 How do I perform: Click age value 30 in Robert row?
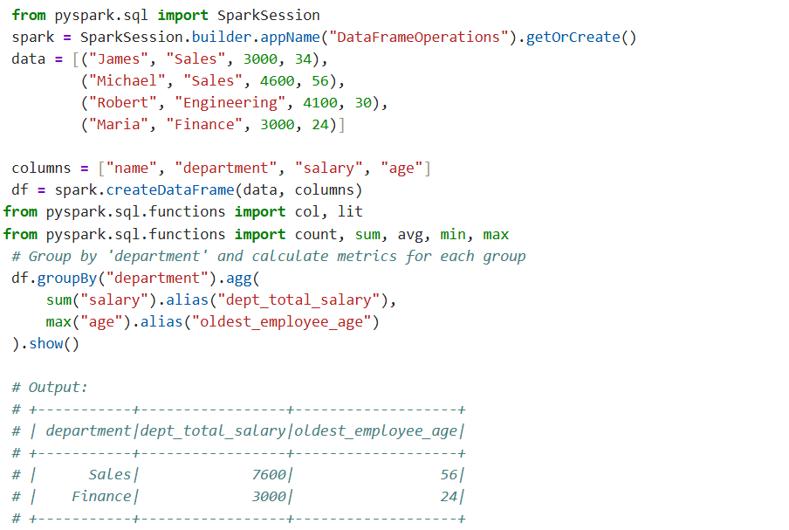pyautogui.click(x=363, y=103)
